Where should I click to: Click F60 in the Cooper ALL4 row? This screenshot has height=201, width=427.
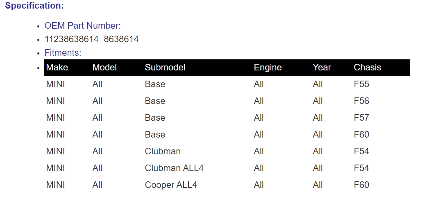tap(361, 185)
